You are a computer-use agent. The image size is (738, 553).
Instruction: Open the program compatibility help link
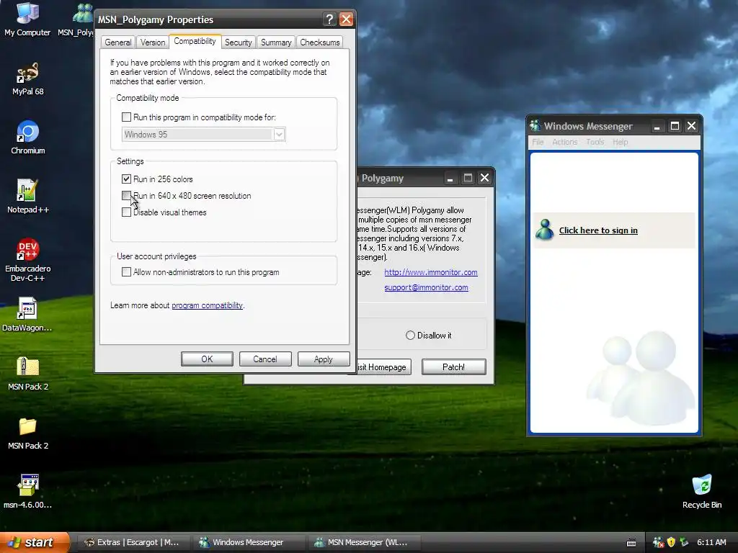click(207, 305)
